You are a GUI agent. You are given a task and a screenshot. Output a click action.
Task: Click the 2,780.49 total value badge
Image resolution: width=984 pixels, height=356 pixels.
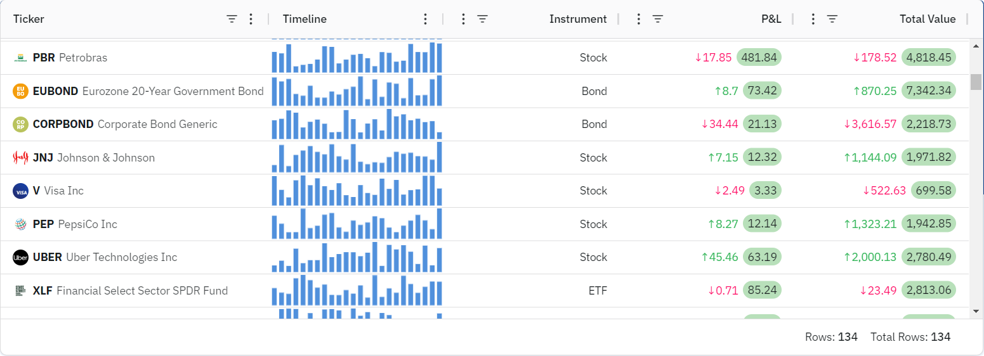click(x=929, y=257)
